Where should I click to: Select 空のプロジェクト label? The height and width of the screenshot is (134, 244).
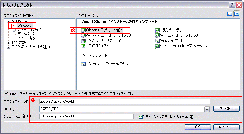coord(97,46)
